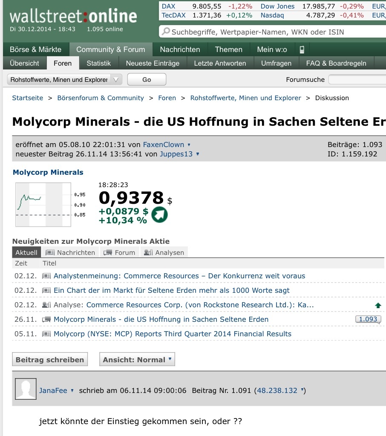Open the 'Ansicht: Normal' dropdown
386x436 pixels.
136,359
